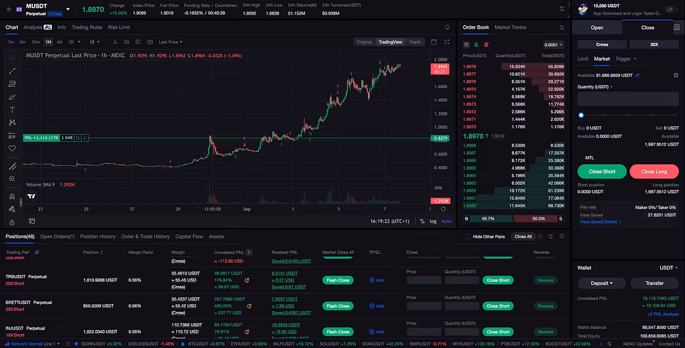
Task: Click the order quantity input field
Action: coord(627,99)
